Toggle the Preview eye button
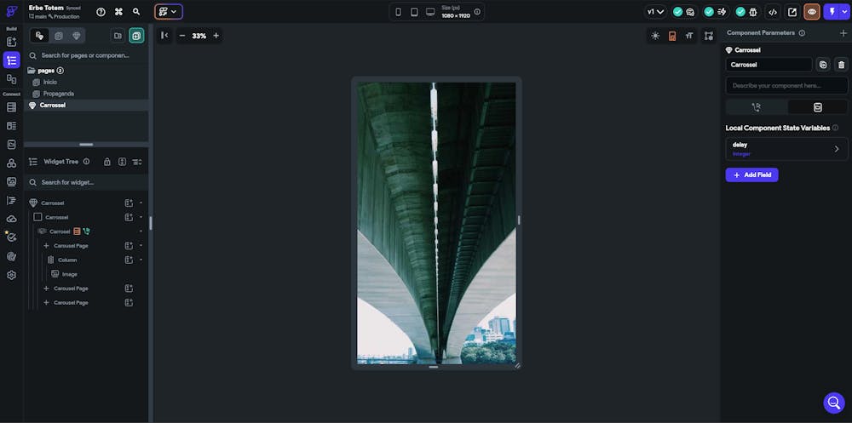Viewport: 852px width, 423px height. pos(812,12)
